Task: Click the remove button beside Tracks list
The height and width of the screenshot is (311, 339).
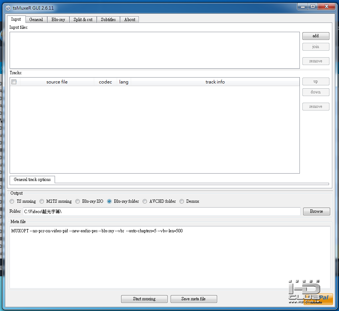Action: [x=316, y=107]
